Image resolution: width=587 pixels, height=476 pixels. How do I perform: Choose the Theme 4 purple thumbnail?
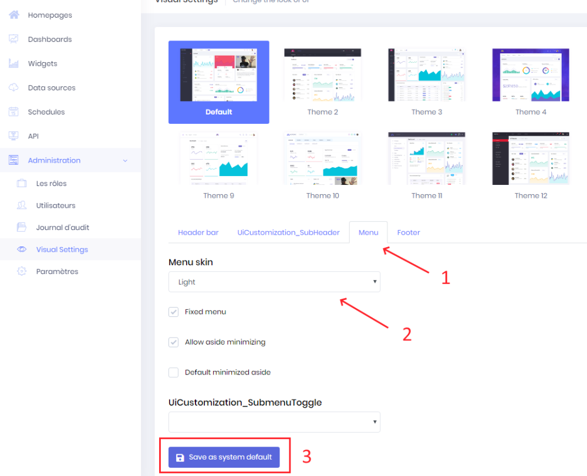(531, 75)
